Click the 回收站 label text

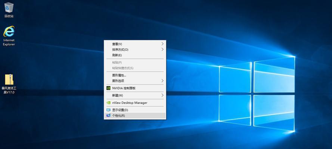pyautogui.click(x=9, y=16)
